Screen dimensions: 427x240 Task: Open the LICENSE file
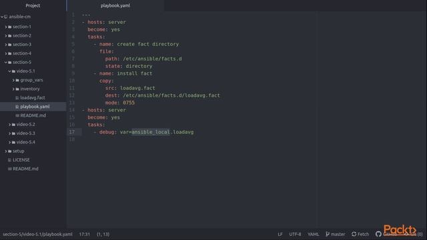click(21, 160)
